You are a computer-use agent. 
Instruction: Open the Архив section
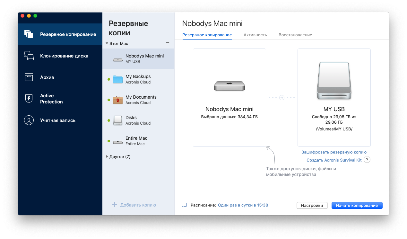pyautogui.click(x=60, y=77)
